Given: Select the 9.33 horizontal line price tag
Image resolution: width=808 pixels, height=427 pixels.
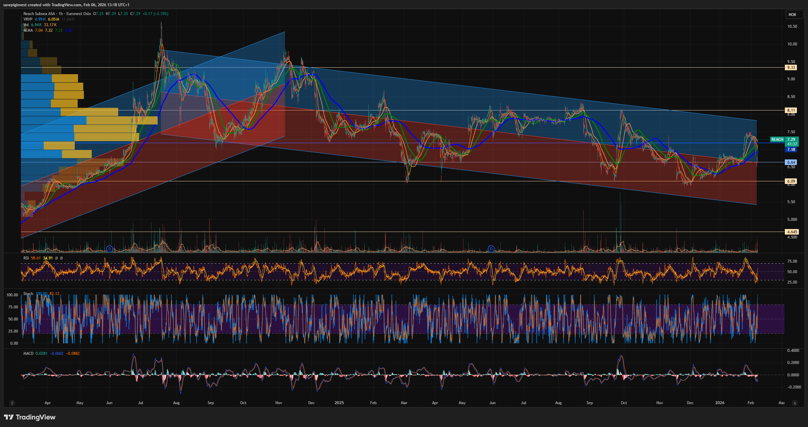Looking at the screenshot, I should pos(791,68).
